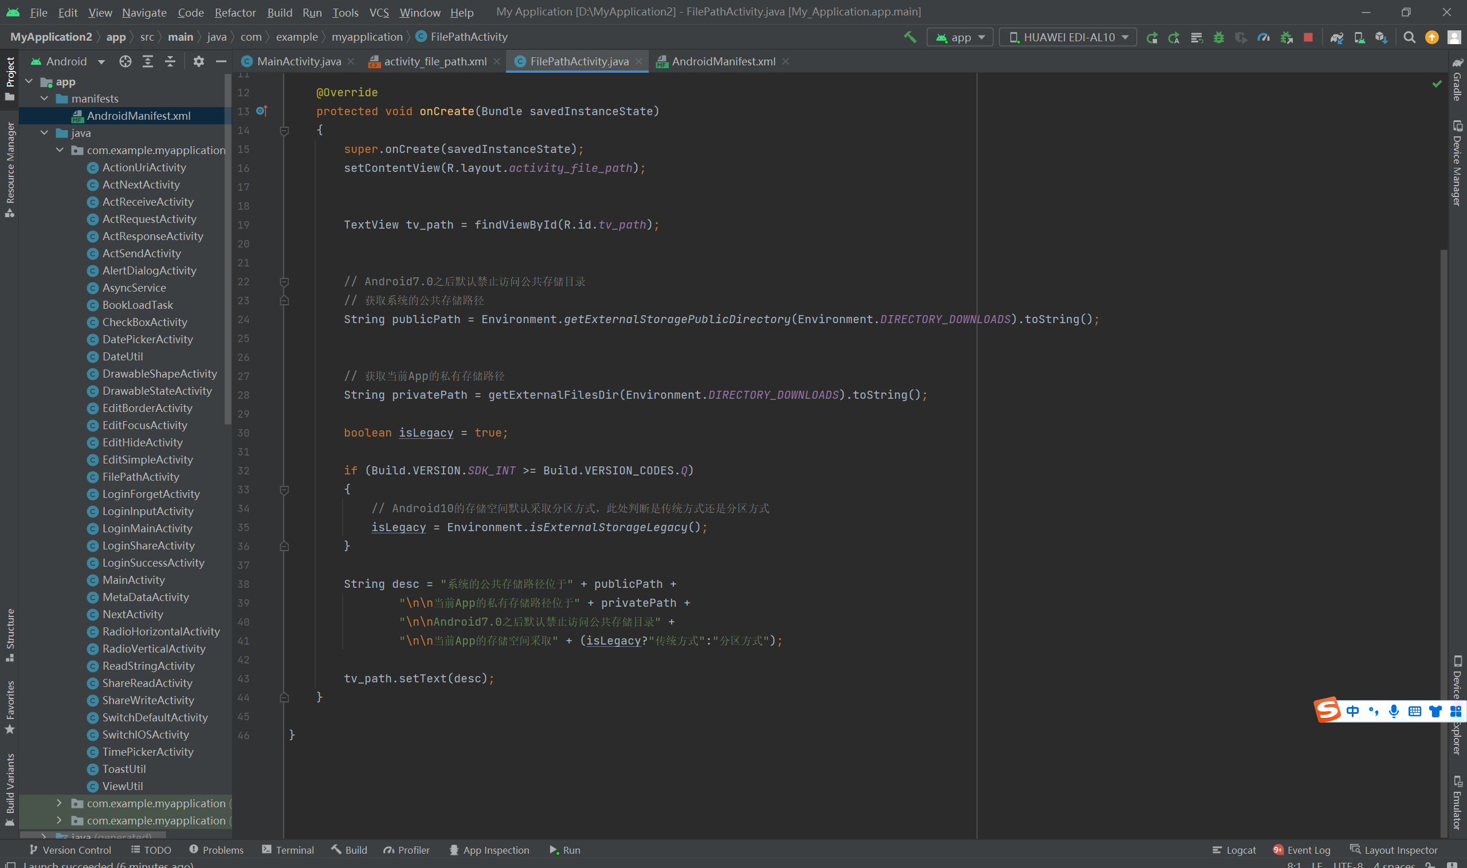Viewport: 1467px width, 868px height.
Task: Toggle the Gradle side panel
Action: point(1457,79)
